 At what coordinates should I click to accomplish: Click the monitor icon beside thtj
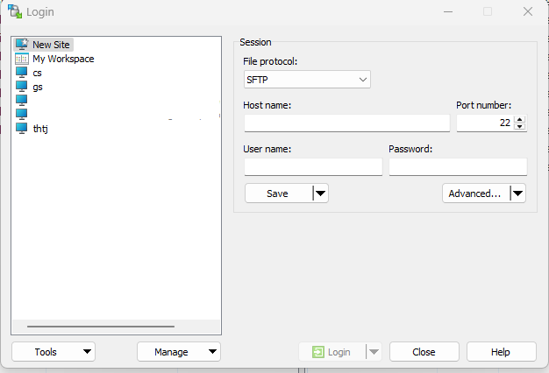22,129
